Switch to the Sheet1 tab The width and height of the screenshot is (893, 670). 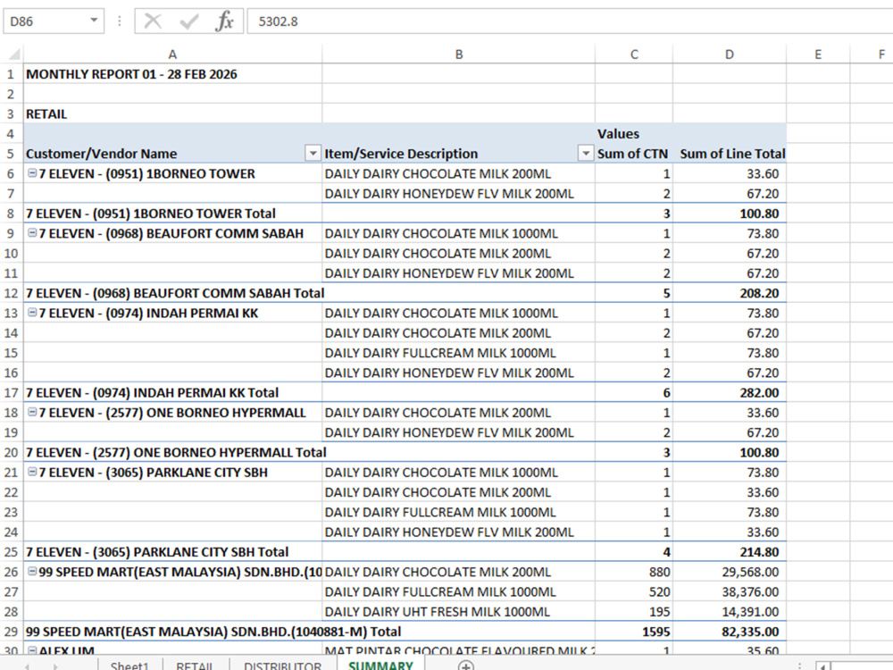pyautogui.click(x=129, y=666)
